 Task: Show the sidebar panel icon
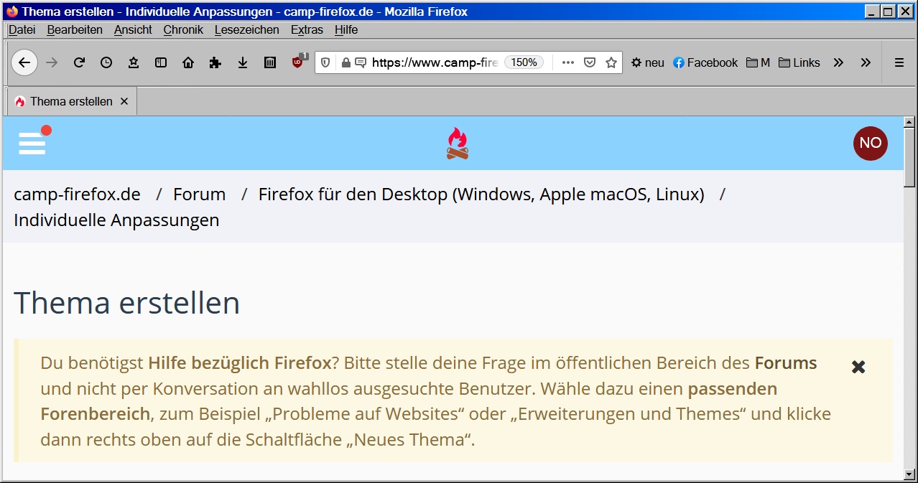click(x=161, y=62)
